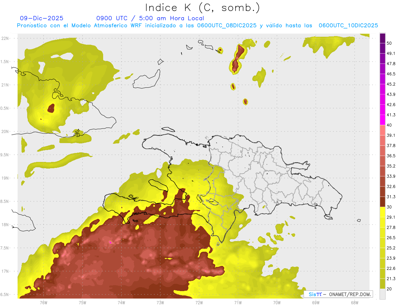
Task: Click the color scale value '49.1'
Action: [x=391, y=54]
